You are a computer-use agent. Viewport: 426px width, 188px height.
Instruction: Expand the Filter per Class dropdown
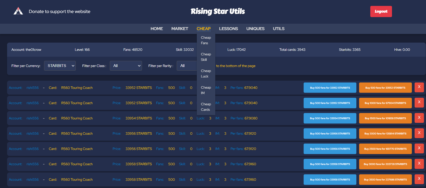[126, 66]
